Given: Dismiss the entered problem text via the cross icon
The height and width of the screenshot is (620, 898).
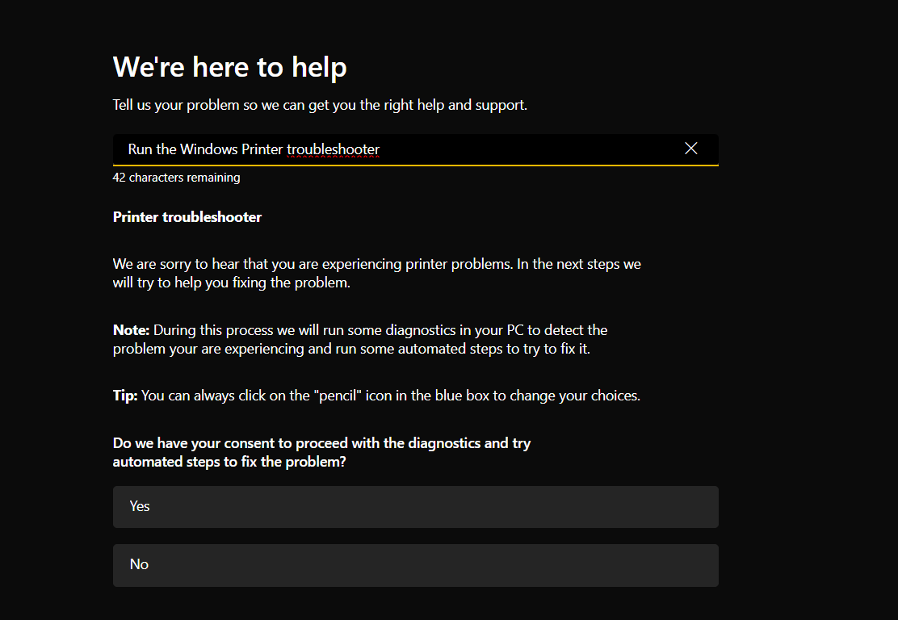Looking at the screenshot, I should [691, 148].
